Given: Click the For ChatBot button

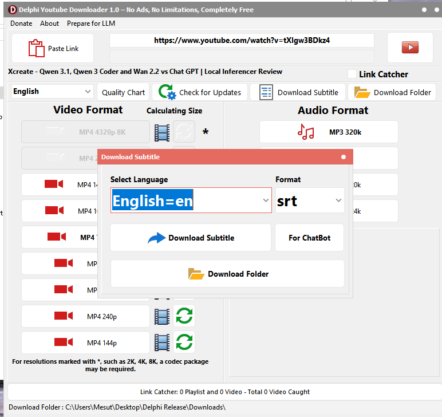Looking at the screenshot, I should coord(310,238).
